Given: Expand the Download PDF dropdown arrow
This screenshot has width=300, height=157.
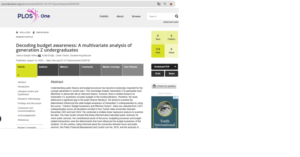Looking at the screenshot, I should (175, 67).
